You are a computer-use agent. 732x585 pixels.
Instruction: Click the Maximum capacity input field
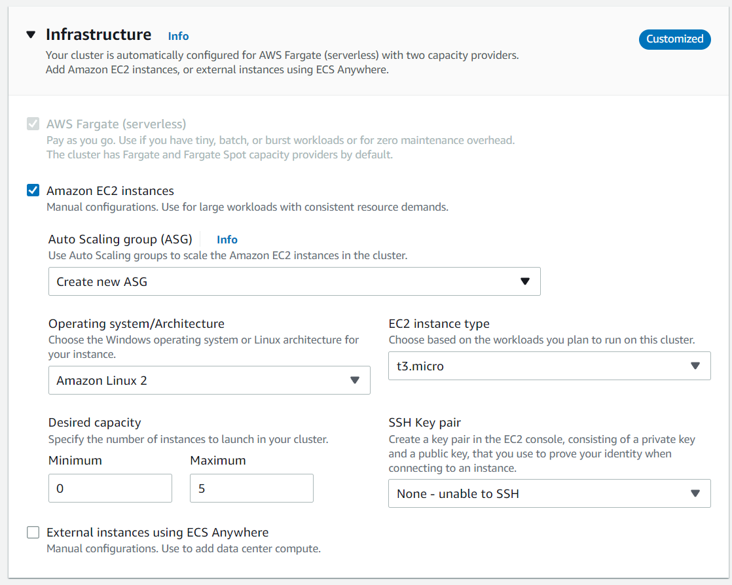[x=251, y=488]
